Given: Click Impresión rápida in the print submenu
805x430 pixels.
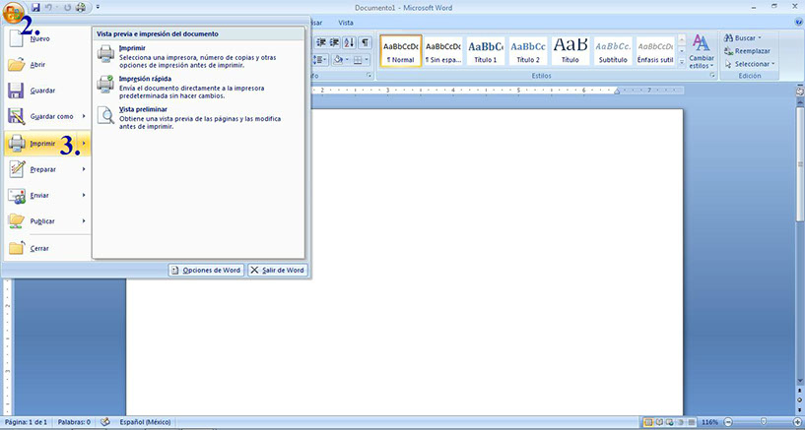Looking at the screenshot, I should 198,88.
